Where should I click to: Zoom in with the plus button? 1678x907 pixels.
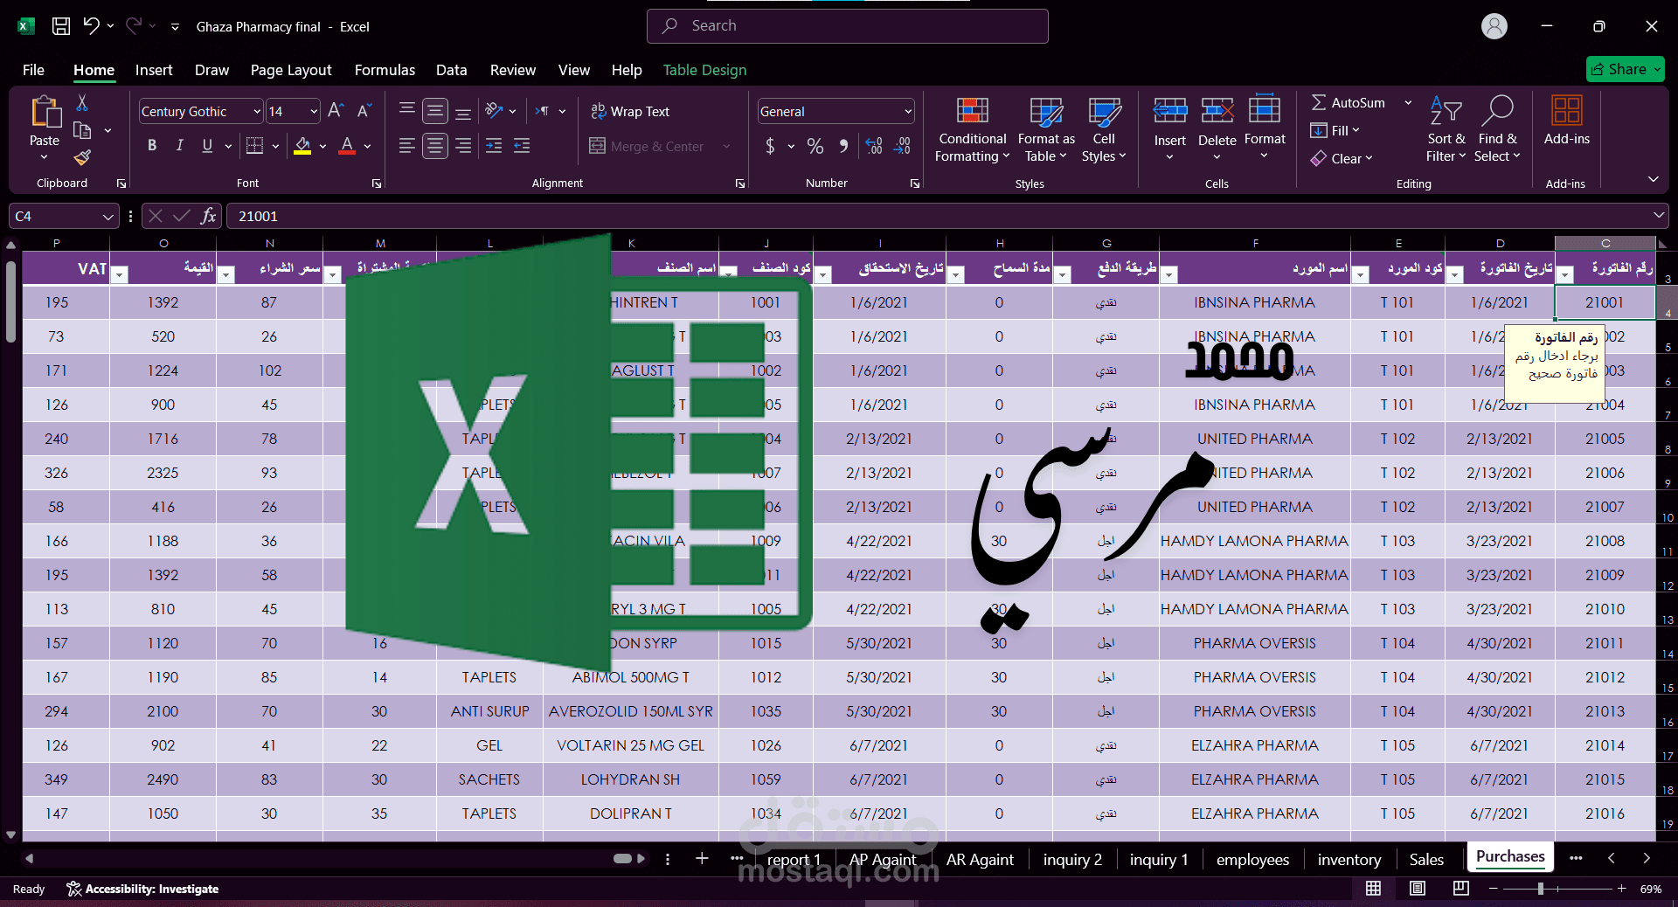1621,889
